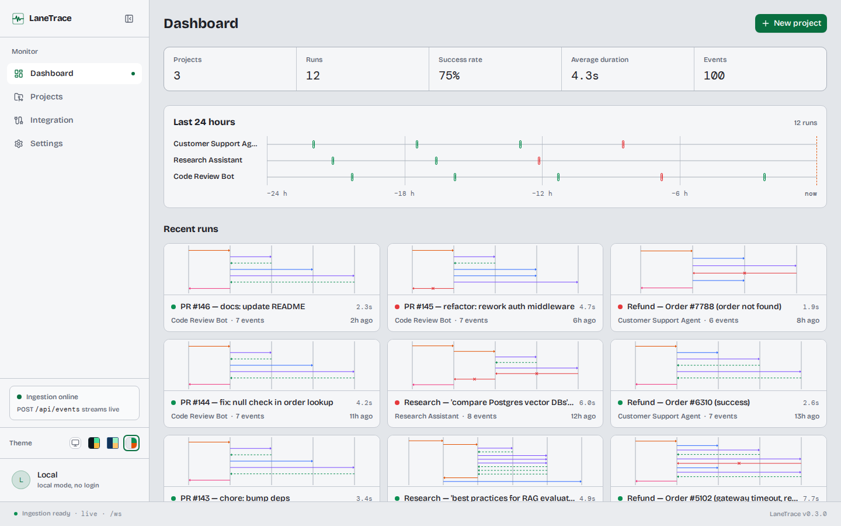Image resolution: width=841 pixels, height=526 pixels.
Task: Choose the black dark theme swatch
Action: click(x=94, y=443)
